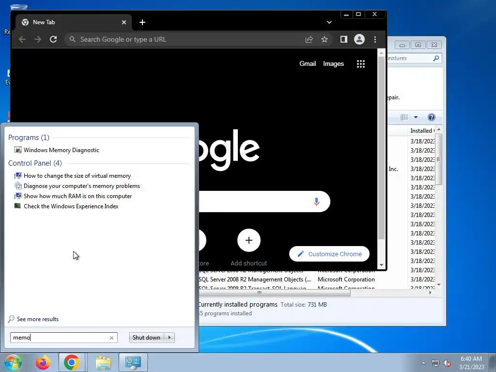Close the New Tab tab
This screenshot has height=372, width=496.
pos(124,22)
